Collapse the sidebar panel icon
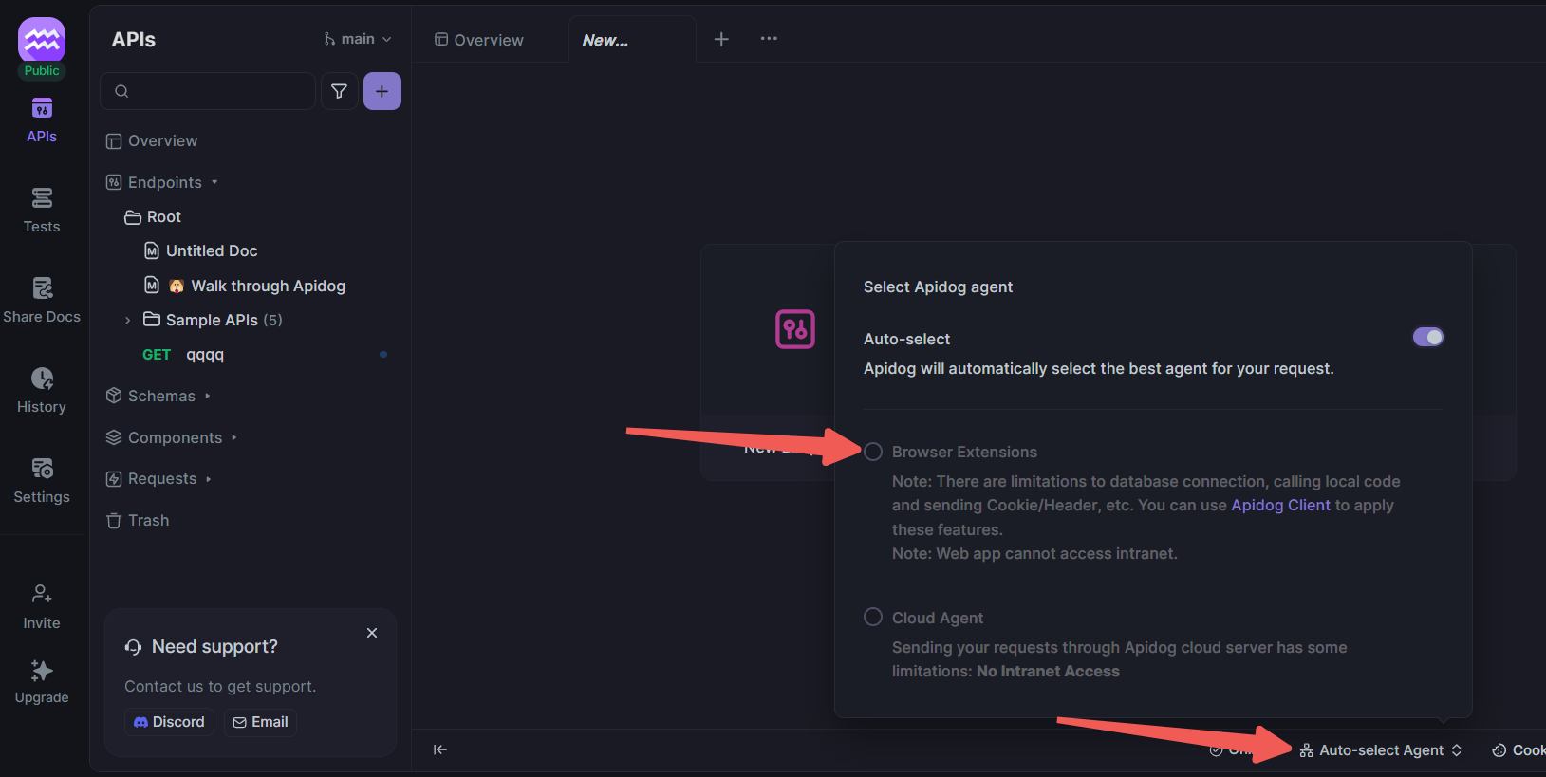 (440, 749)
